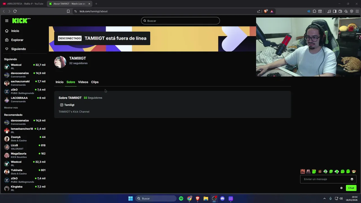Select the Sobre channel tab
This screenshot has height=203, width=361.
[x=71, y=82]
